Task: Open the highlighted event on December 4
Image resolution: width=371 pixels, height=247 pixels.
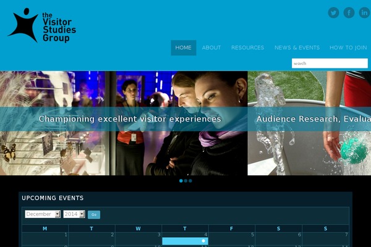Action: 185,241
